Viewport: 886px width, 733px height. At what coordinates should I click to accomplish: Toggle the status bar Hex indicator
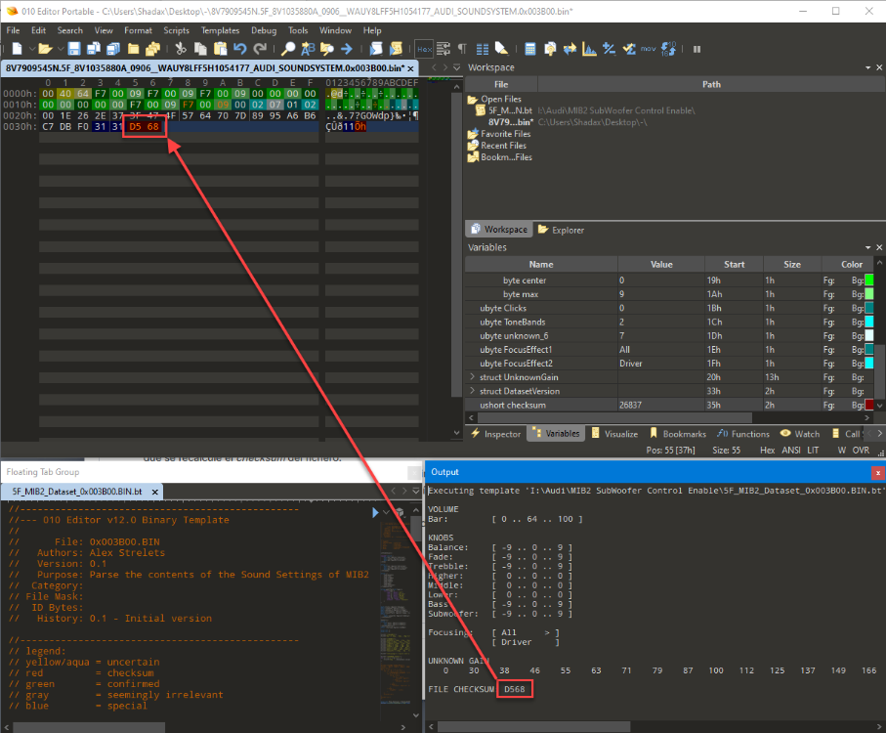[x=768, y=451]
